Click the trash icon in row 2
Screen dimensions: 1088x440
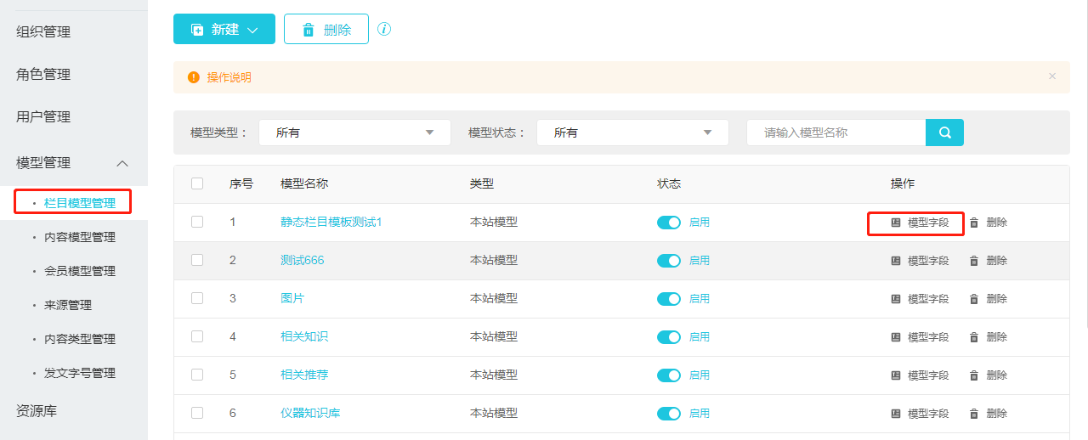(x=974, y=261)
